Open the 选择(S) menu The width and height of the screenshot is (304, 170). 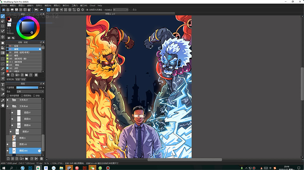39,6
